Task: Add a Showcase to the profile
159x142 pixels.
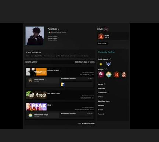Action: pos(34,53)
